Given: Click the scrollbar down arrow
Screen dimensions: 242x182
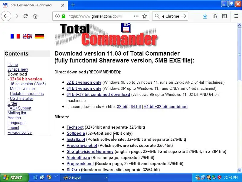Looking at the screenshot, I should 239,170.
